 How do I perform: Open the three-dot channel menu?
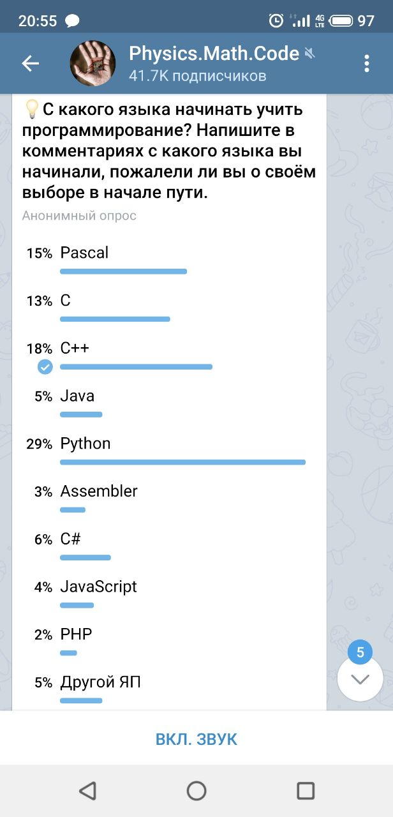366,63
